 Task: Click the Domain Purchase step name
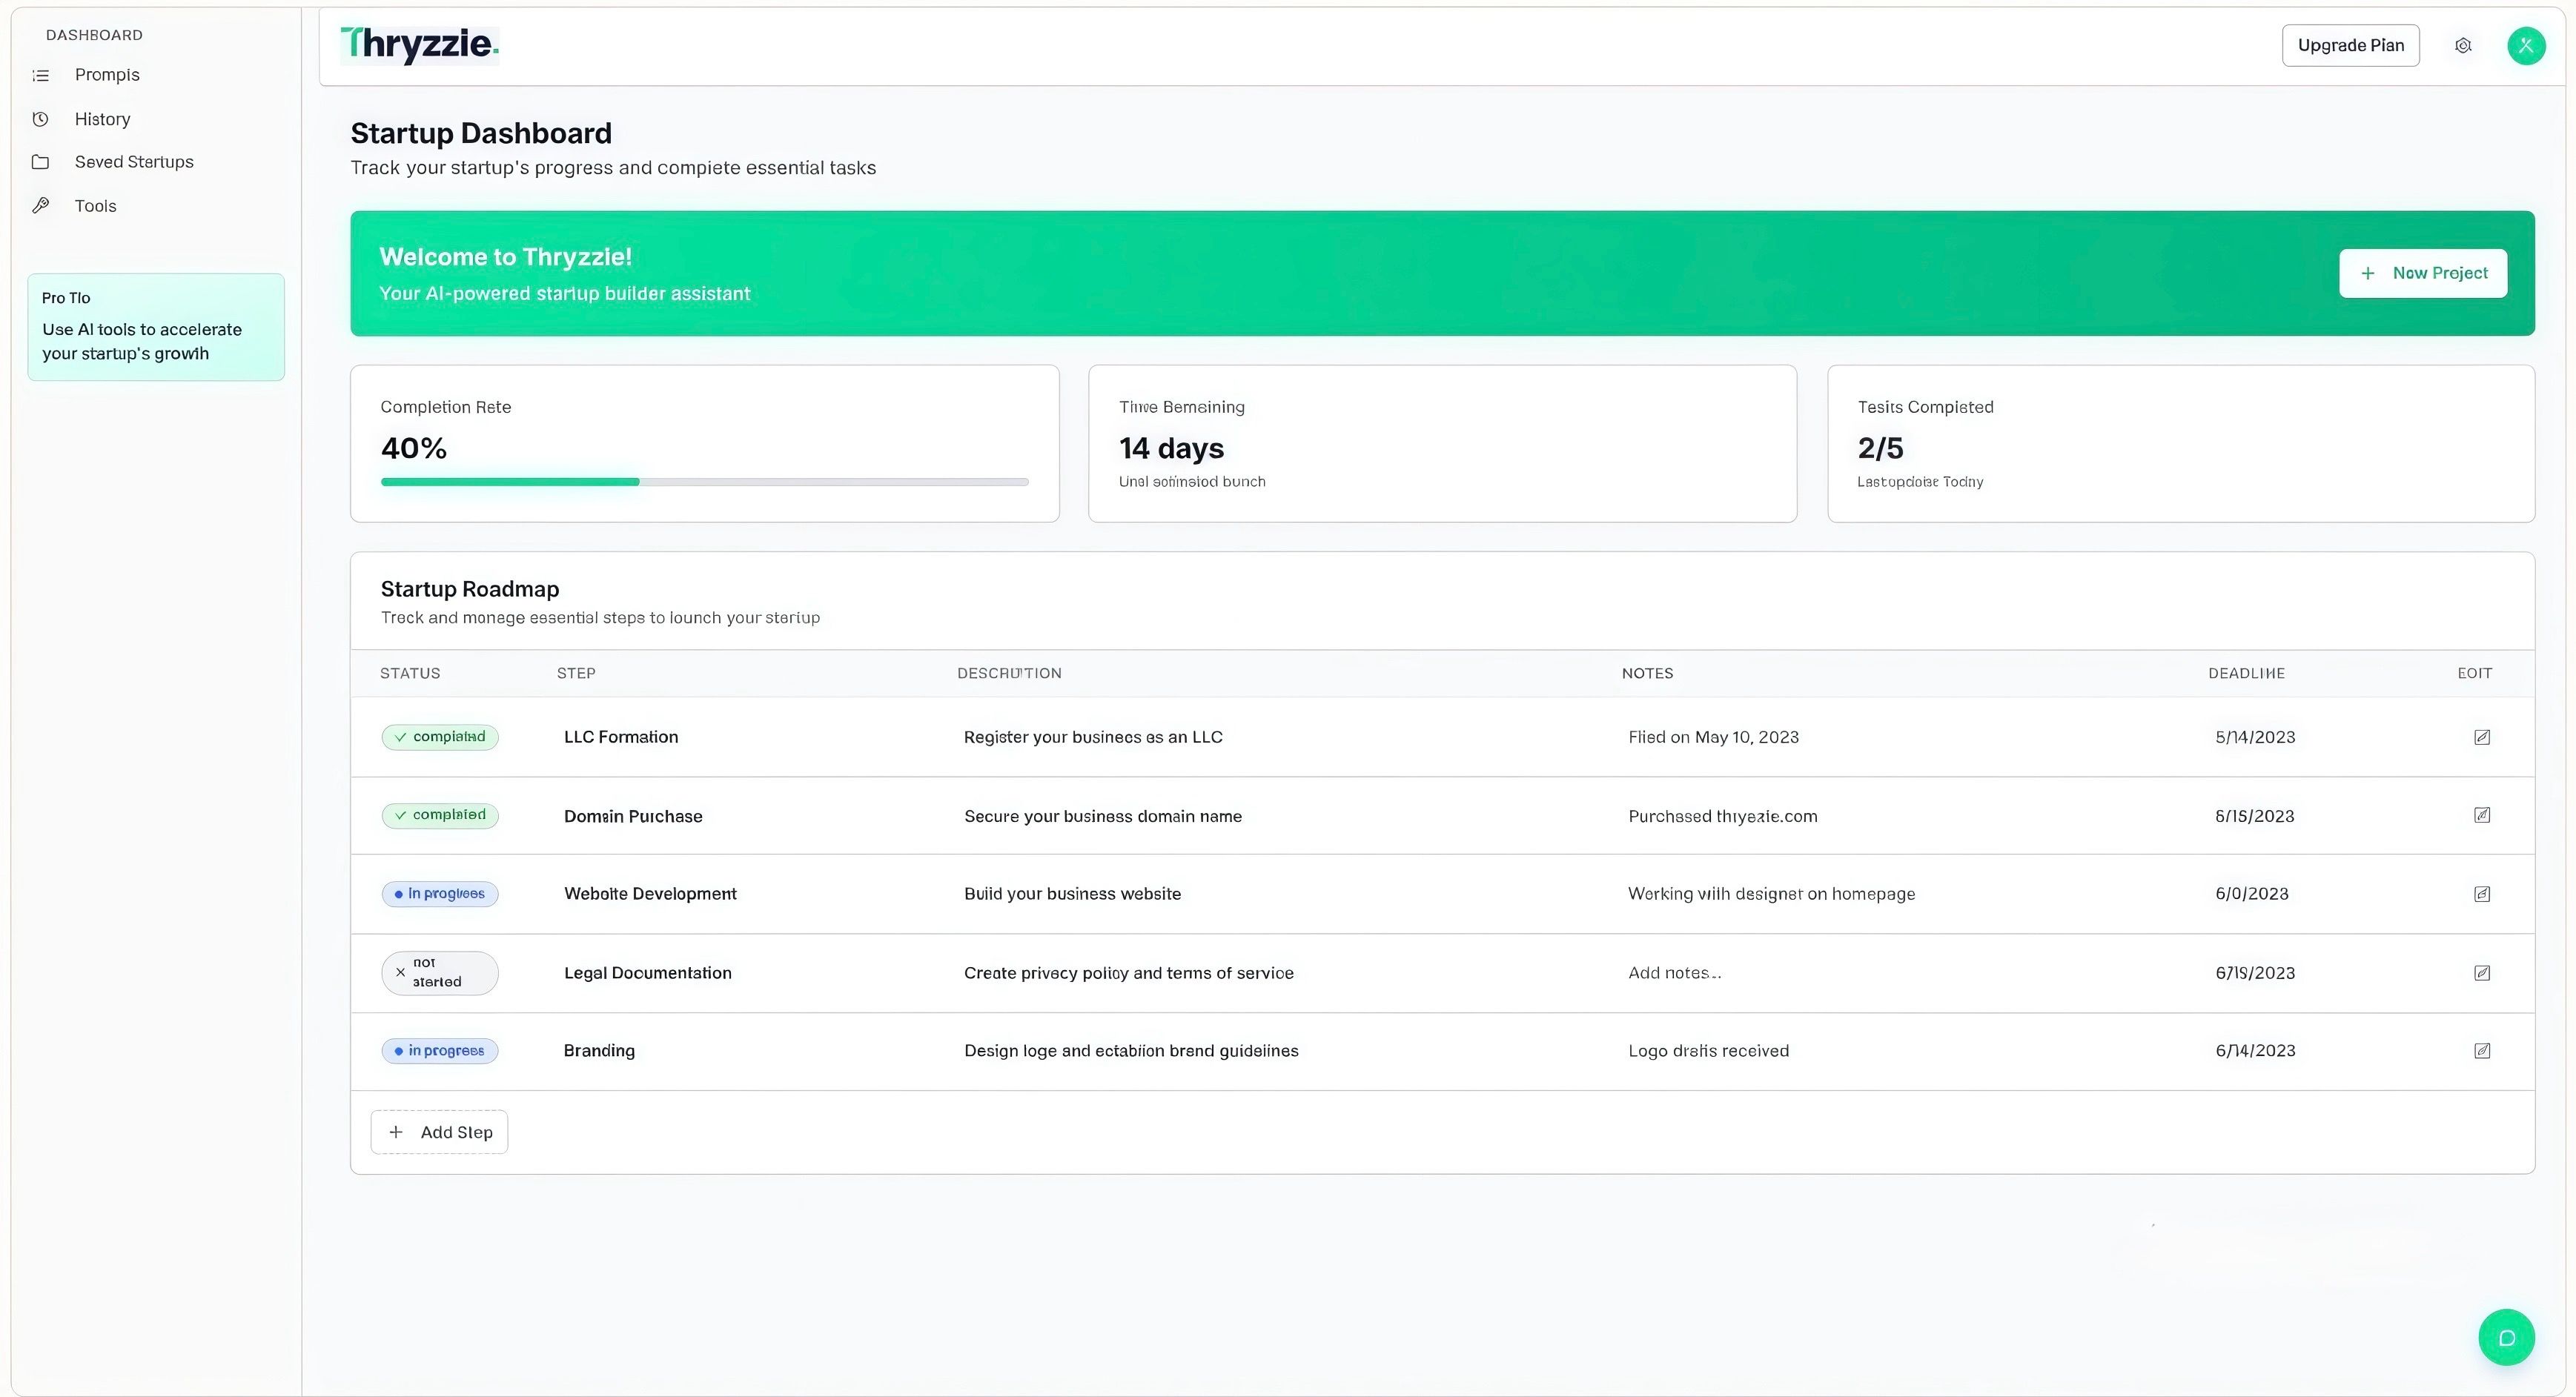(x=633, y=816)
